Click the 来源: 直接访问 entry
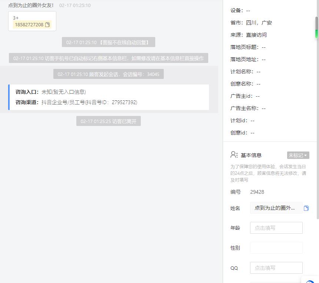The image size is (319, 283). [x=248, y=35]
